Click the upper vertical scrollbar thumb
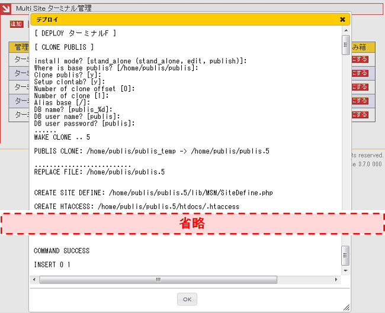 345,45
